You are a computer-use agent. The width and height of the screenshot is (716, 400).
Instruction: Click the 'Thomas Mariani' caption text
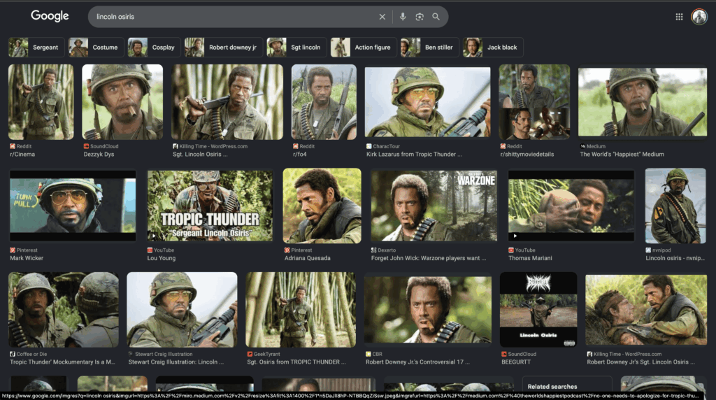tap(530, 258)
